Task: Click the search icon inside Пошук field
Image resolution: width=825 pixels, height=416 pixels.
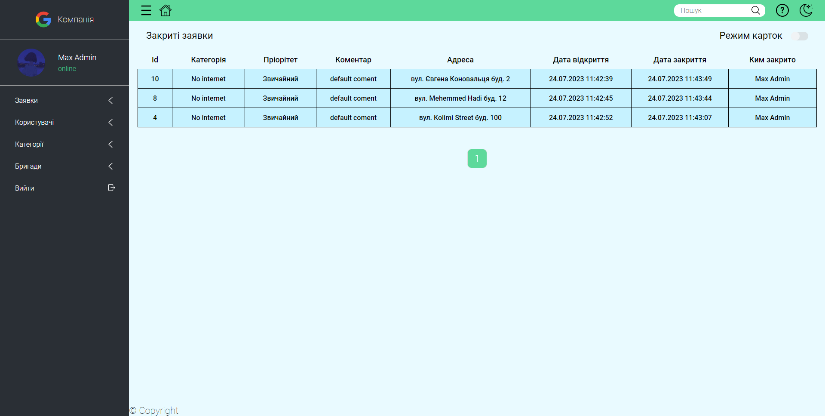Action: click(755, 10)
